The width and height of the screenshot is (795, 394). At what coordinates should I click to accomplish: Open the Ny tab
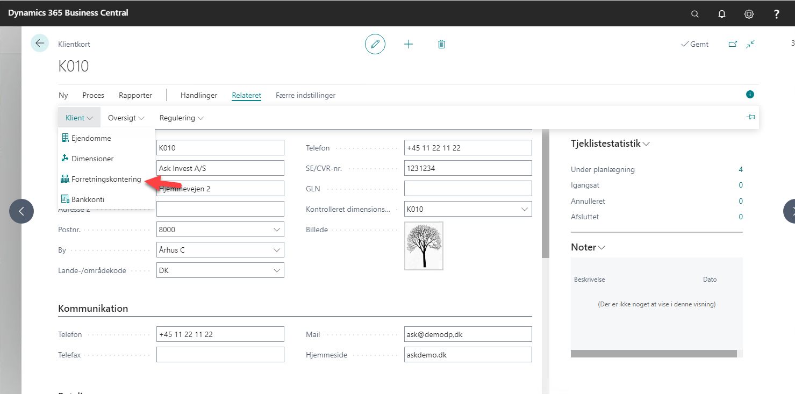[x=63, y=95]
